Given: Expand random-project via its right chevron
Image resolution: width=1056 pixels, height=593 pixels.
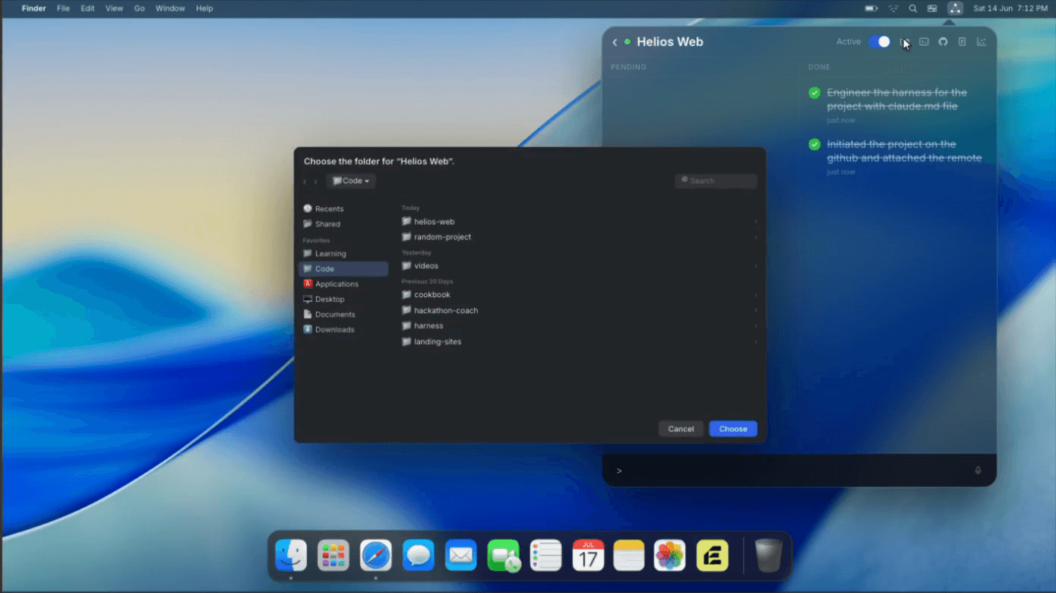Looking at the screenshot, I should point(755,237).
